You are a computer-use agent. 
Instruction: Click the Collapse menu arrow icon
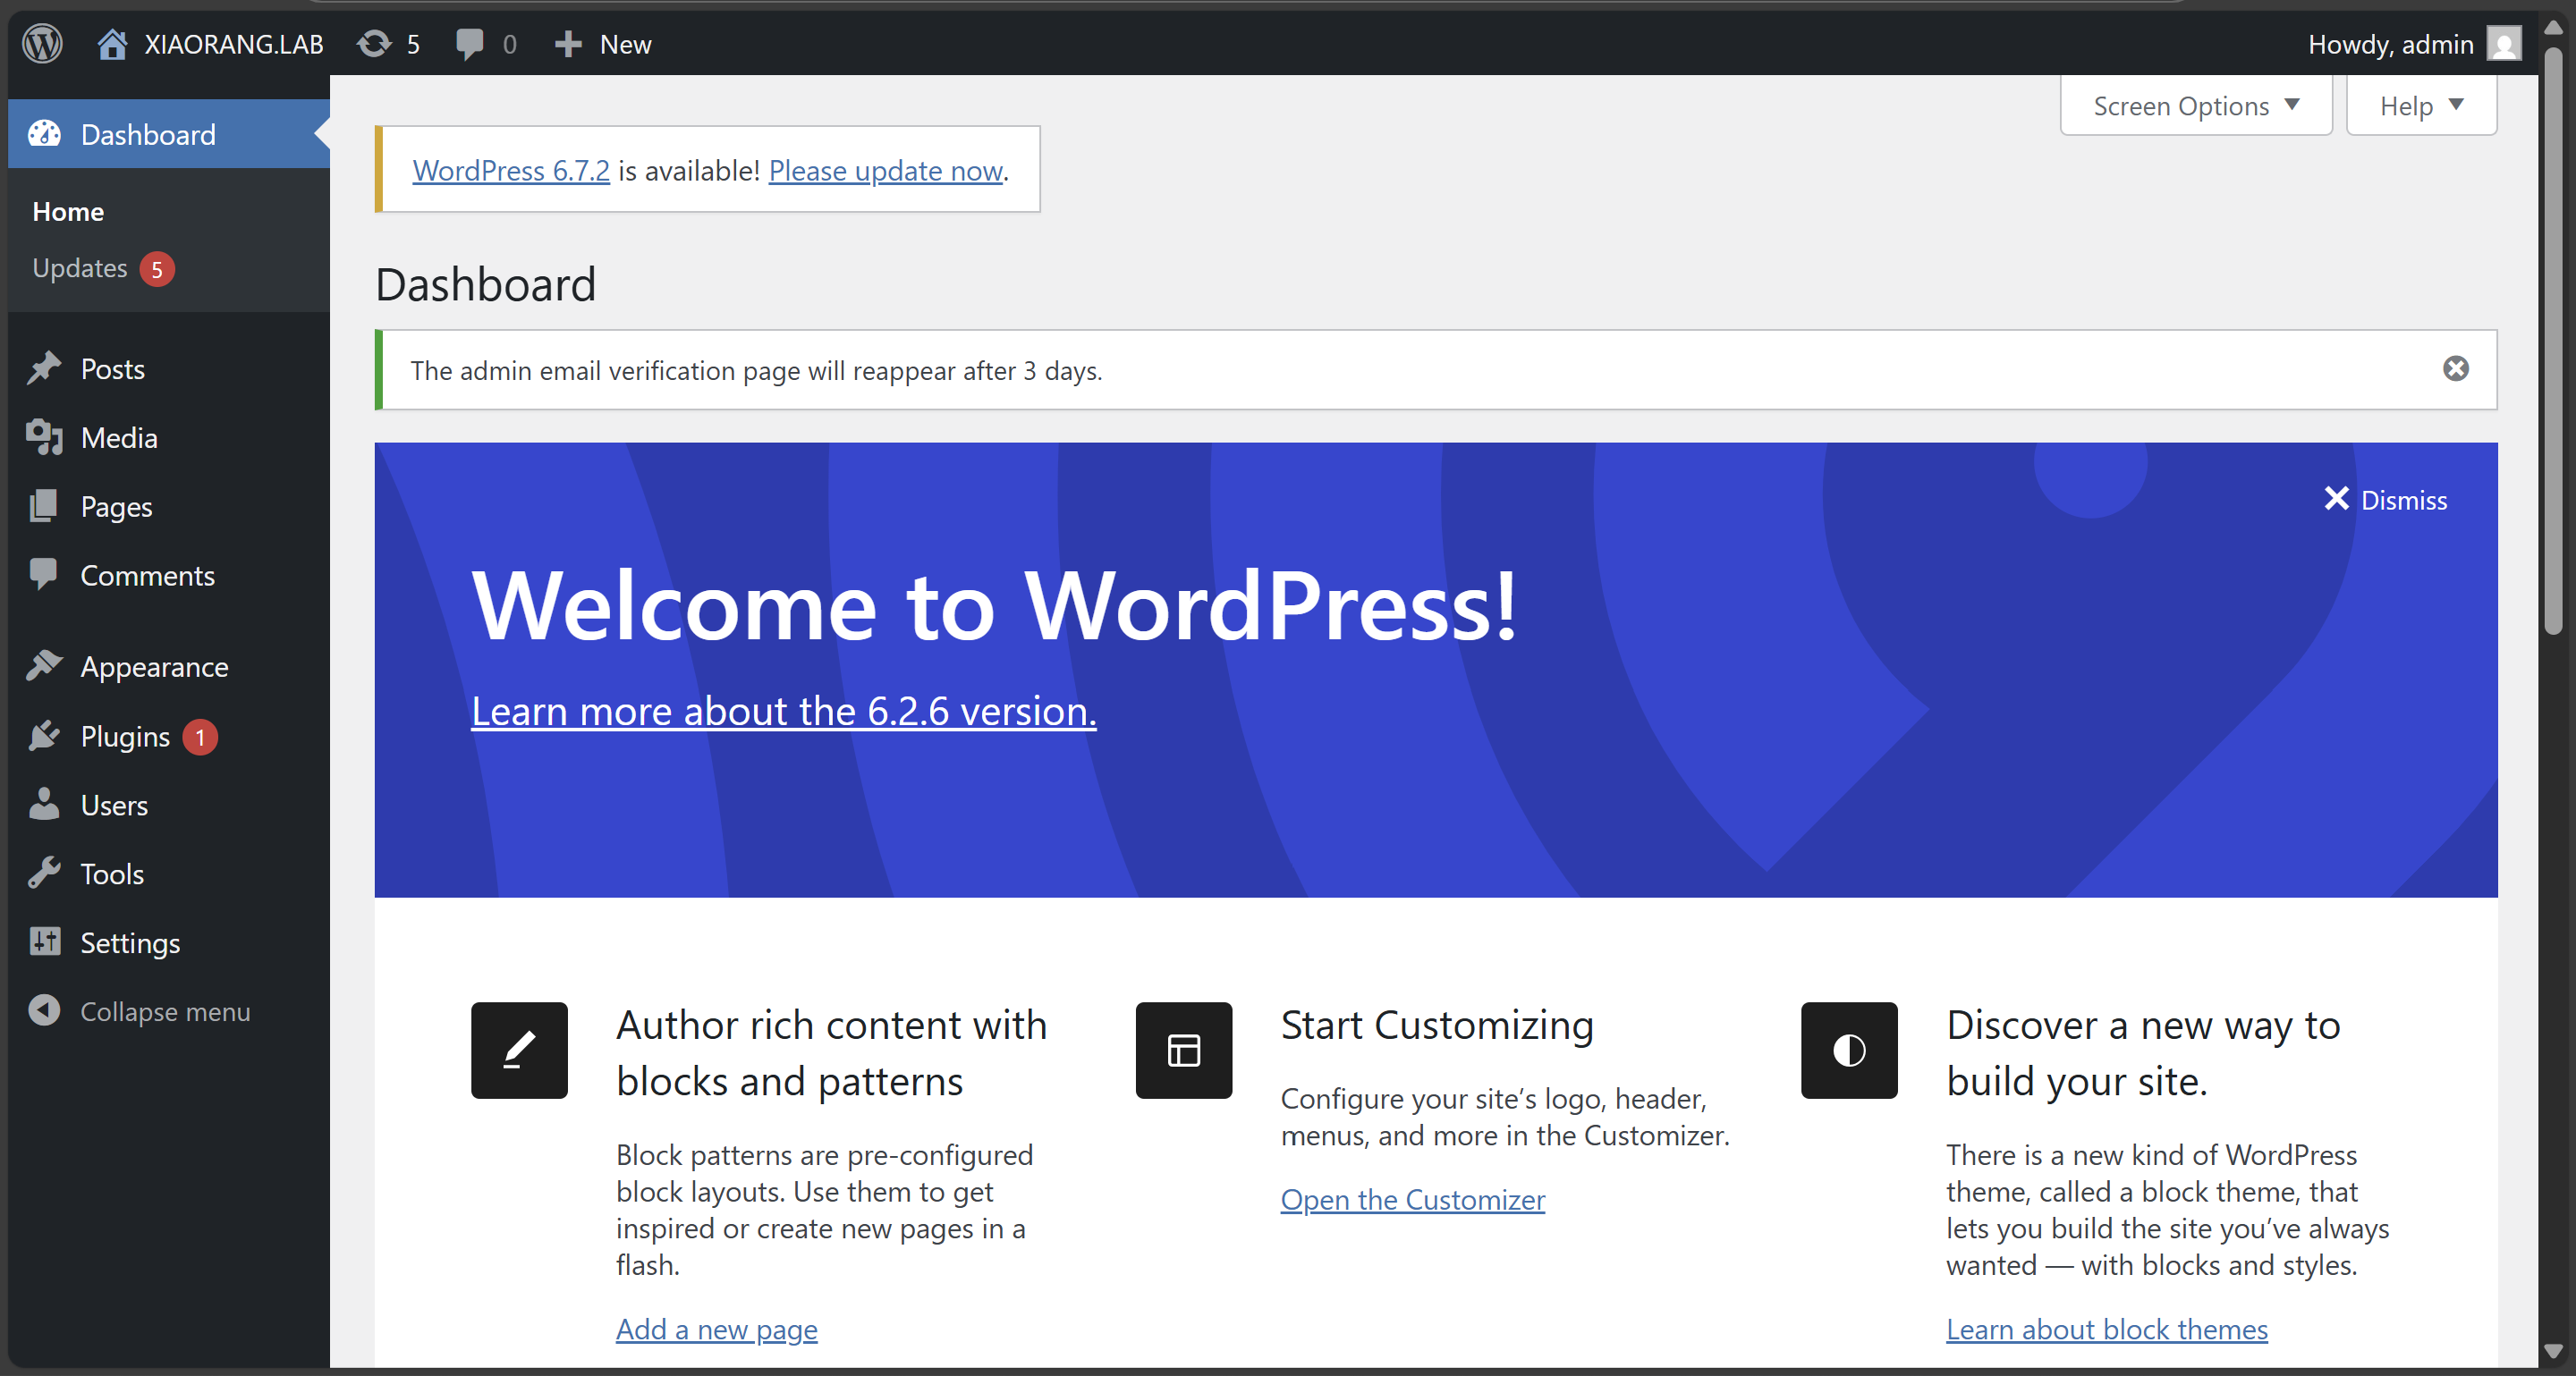pos(44,1011)
